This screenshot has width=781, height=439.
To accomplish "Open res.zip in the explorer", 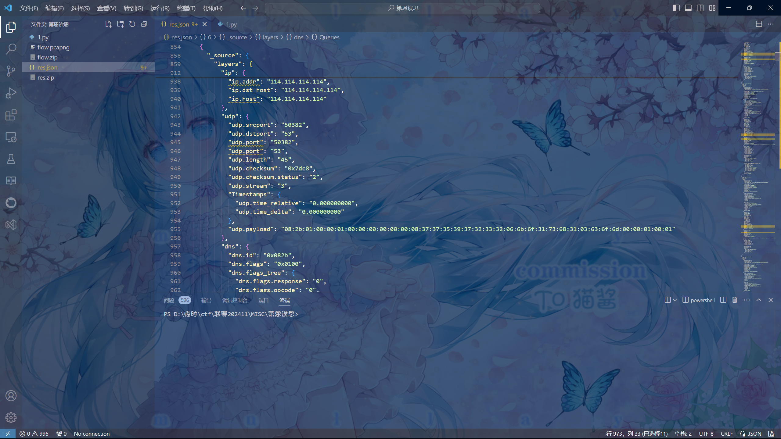I will (88, 77).
